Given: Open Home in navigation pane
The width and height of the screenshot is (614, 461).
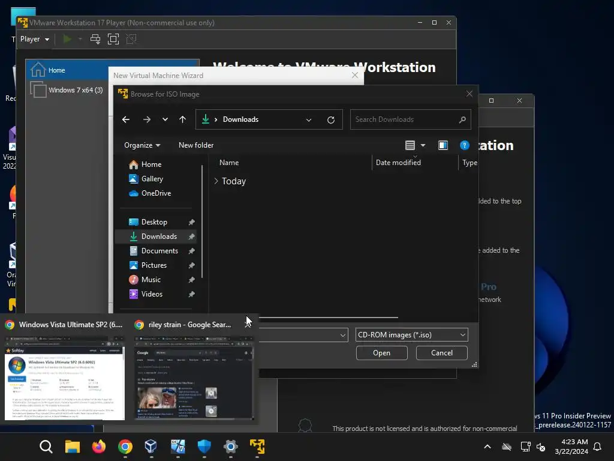Looking at the screenshot, I should [151, 164].
